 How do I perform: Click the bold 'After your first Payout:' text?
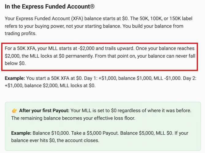coord(44,111)
